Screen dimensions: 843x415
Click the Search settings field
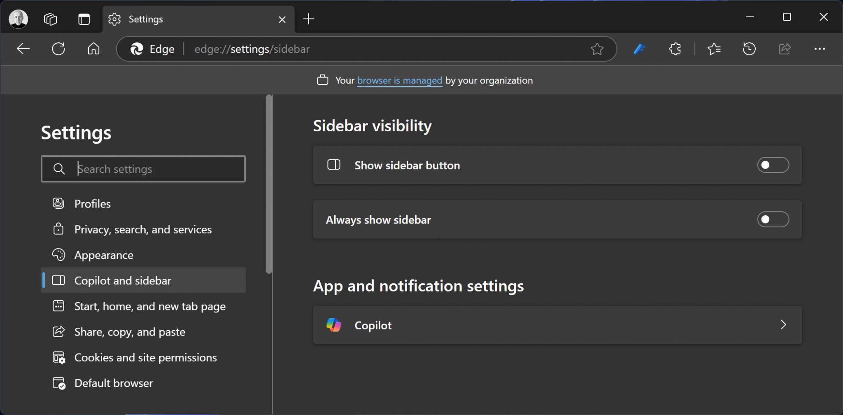tap(143, 169)
